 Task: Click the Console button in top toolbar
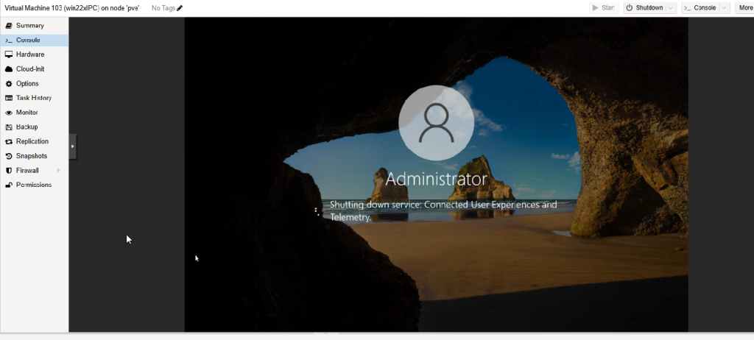point(698,8)
